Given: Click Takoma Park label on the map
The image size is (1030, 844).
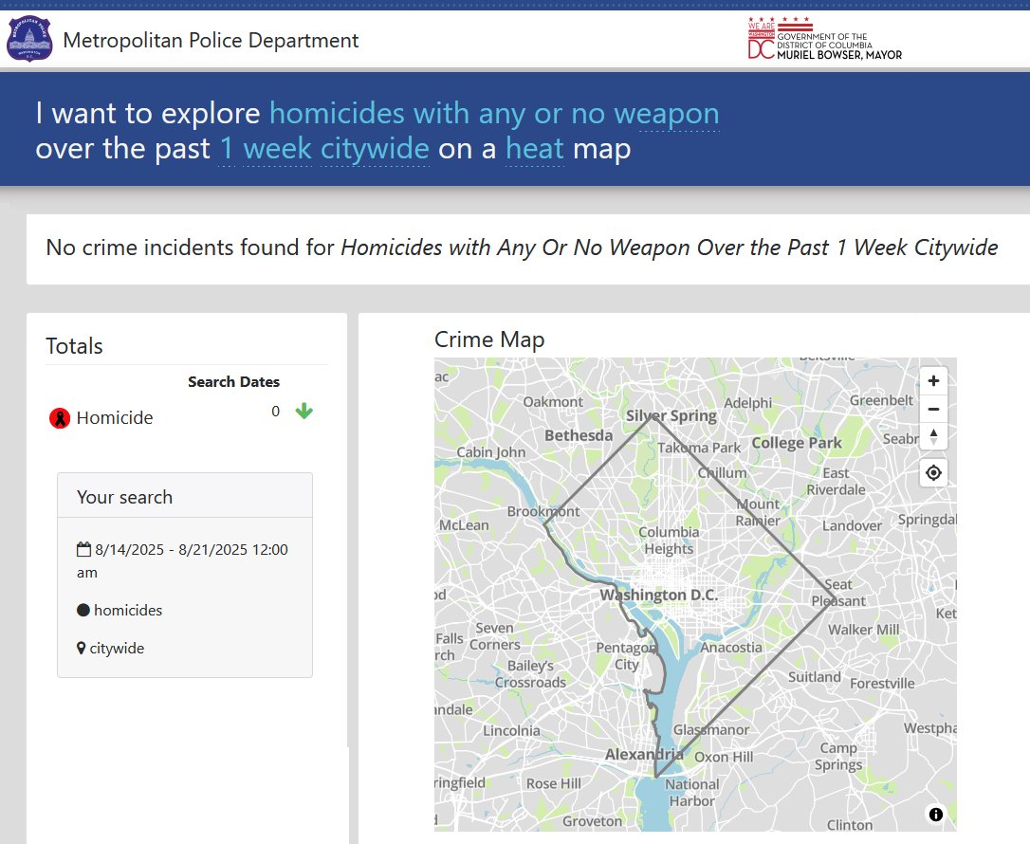Looking at the screenshot, I should pos(699,448).
